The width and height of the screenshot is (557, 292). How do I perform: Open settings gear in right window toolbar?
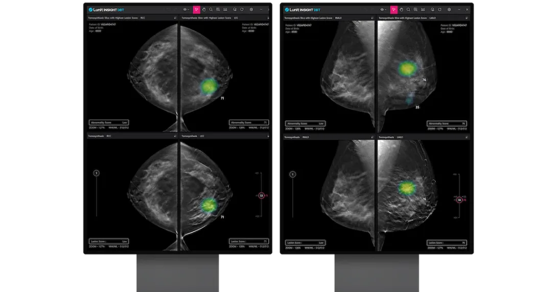449,9
